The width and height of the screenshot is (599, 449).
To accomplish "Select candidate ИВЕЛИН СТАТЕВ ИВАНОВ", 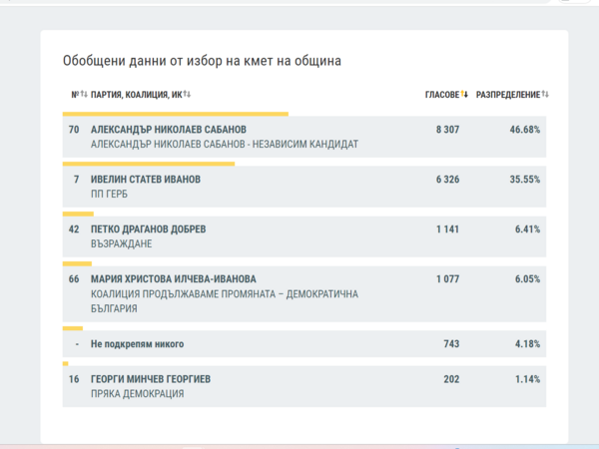I will (145, 180).
